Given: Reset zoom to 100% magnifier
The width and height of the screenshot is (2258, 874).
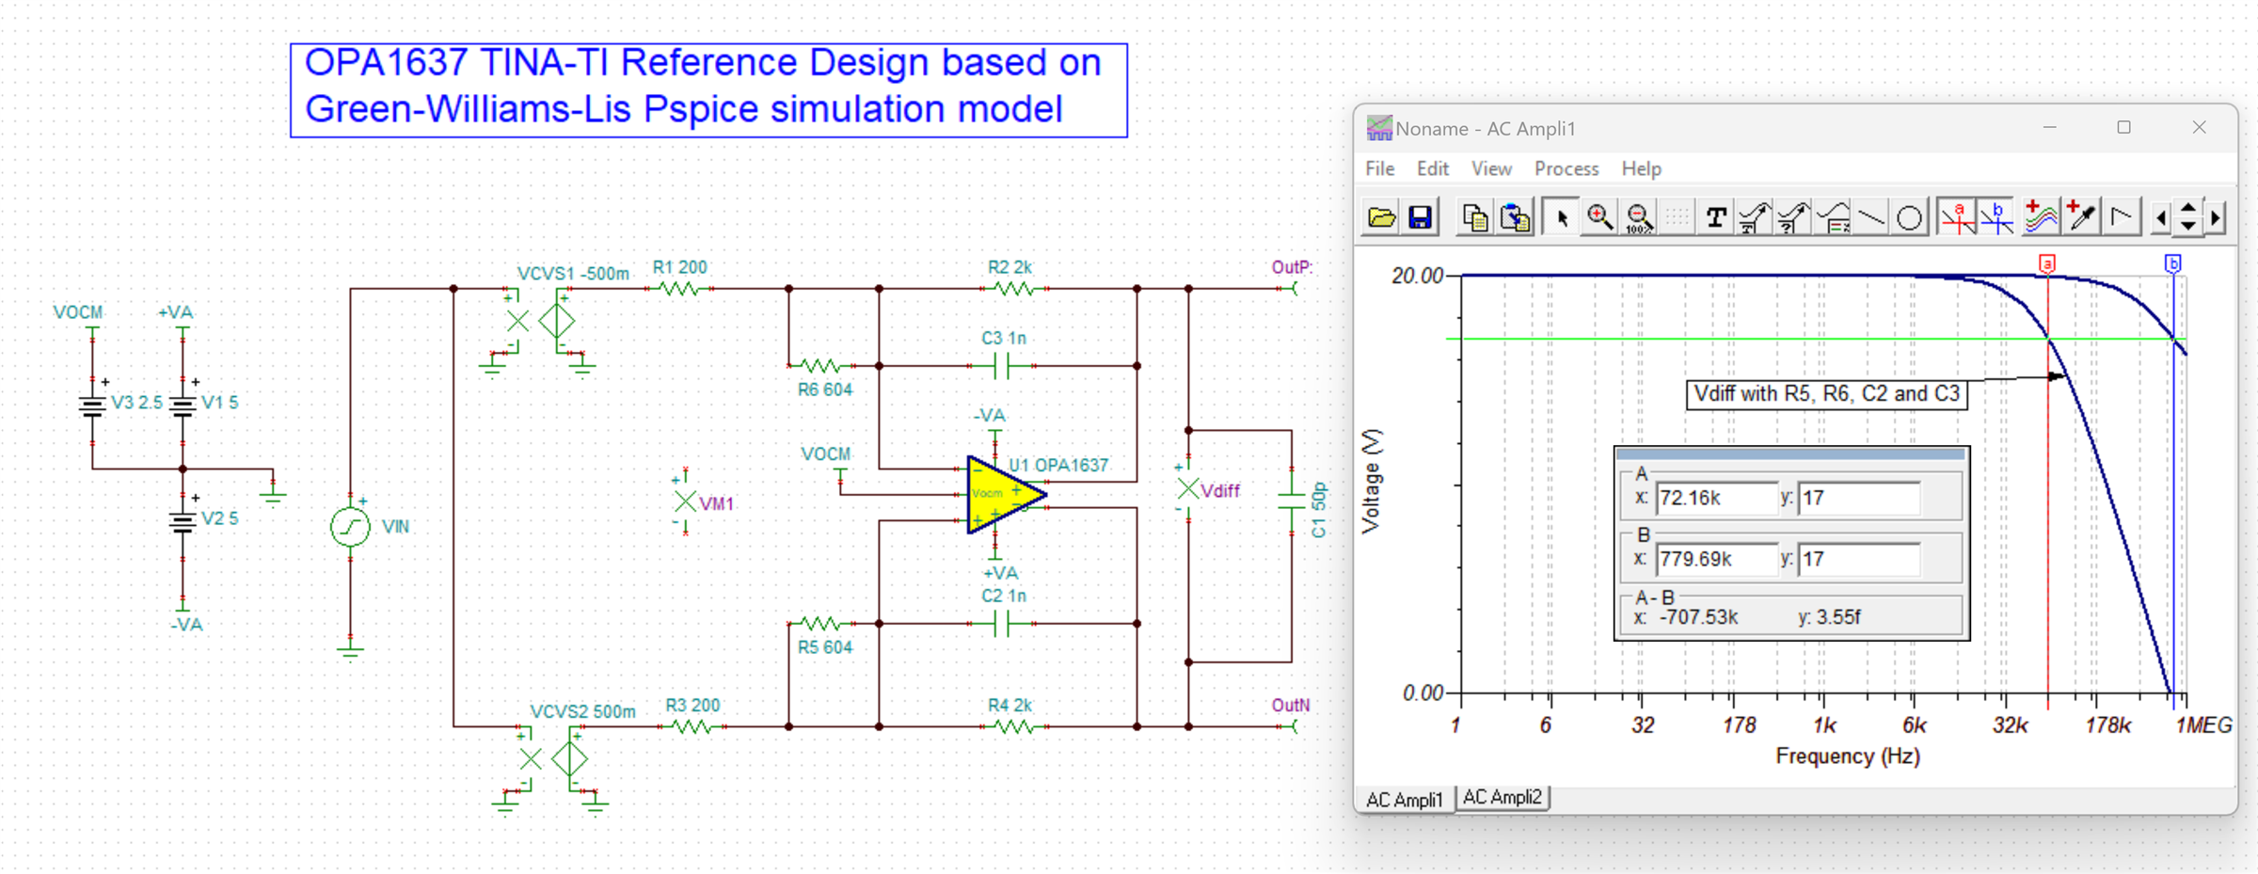Looking at the screenshot, I should pyautogui.click(x=1639, y=217).
